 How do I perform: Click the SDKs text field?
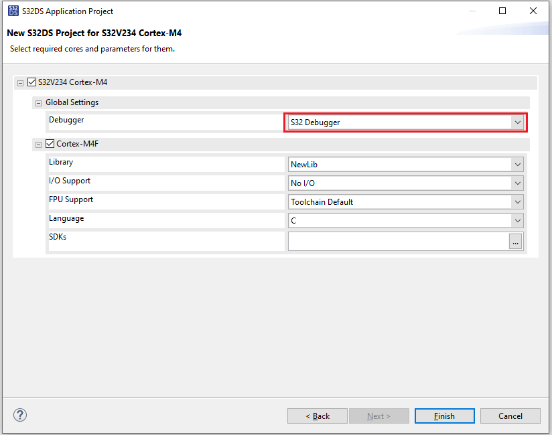click(398, 242)
